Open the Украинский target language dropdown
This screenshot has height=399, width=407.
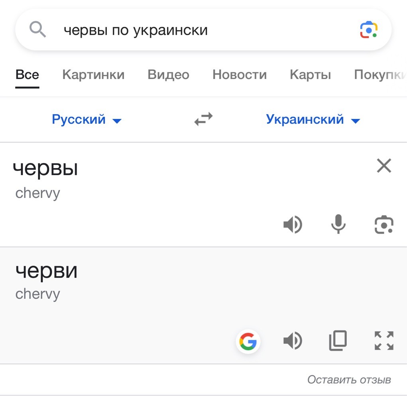[313, 119]
